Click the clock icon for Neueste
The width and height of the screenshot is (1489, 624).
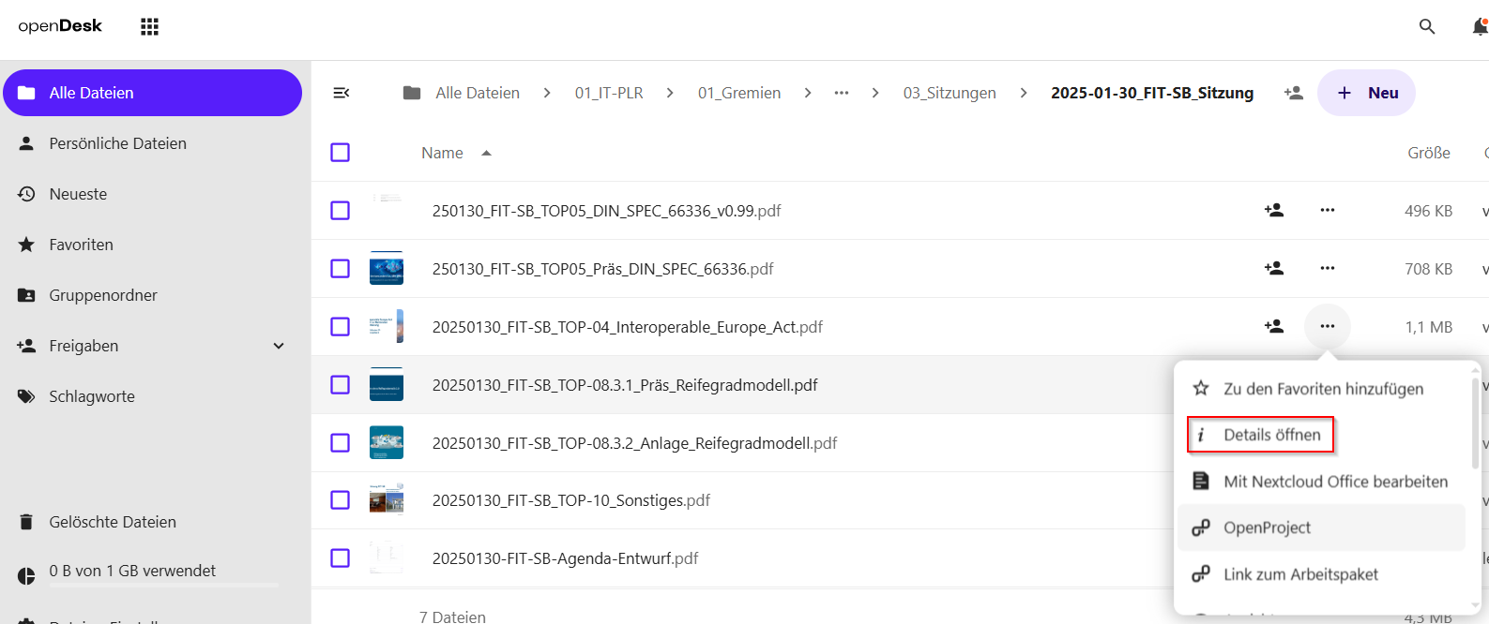pyautogui.click(x=26, y=194)
